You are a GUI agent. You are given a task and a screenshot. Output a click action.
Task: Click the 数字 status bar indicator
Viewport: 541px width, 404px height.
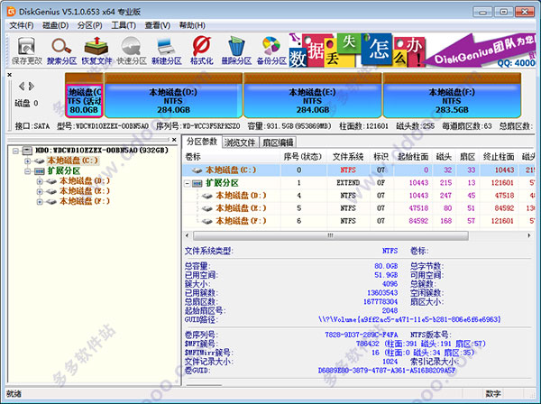pyautogui.click(x=493, y=394)
